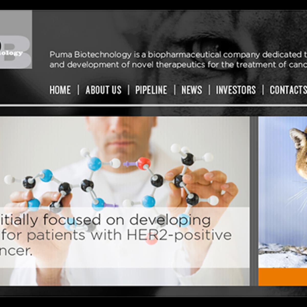
Task: Click the Puma Biotechnology logo
Action: 16,39
